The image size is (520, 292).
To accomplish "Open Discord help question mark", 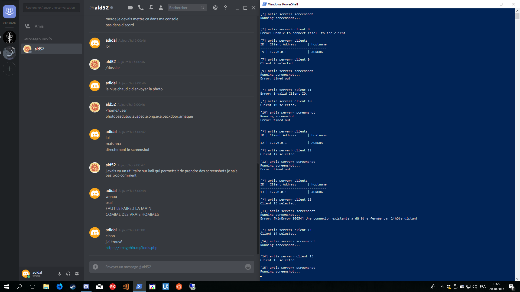I will (225, 8).
